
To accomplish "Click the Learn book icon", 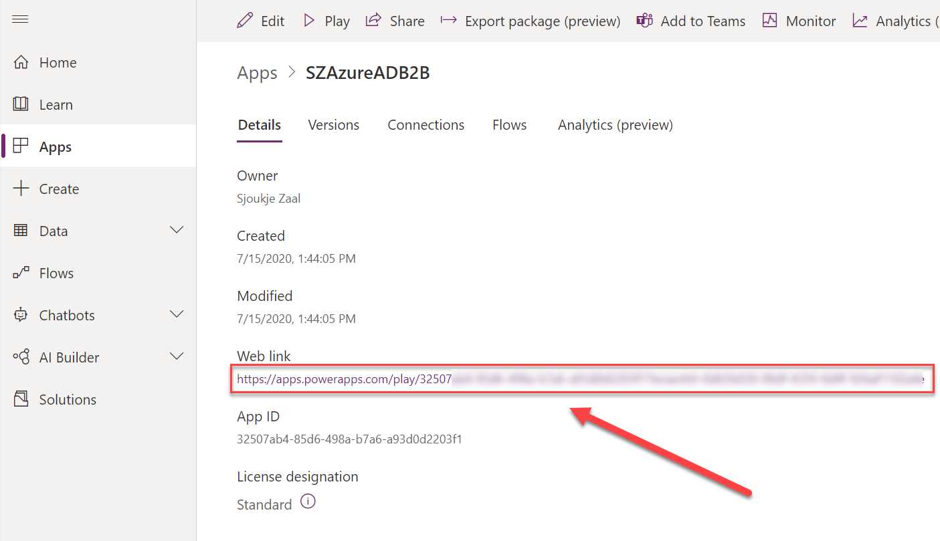I will click(21, 104).
